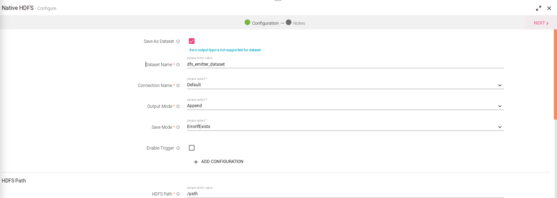Click info icon beside Output Mode label

tap(178, 106)
